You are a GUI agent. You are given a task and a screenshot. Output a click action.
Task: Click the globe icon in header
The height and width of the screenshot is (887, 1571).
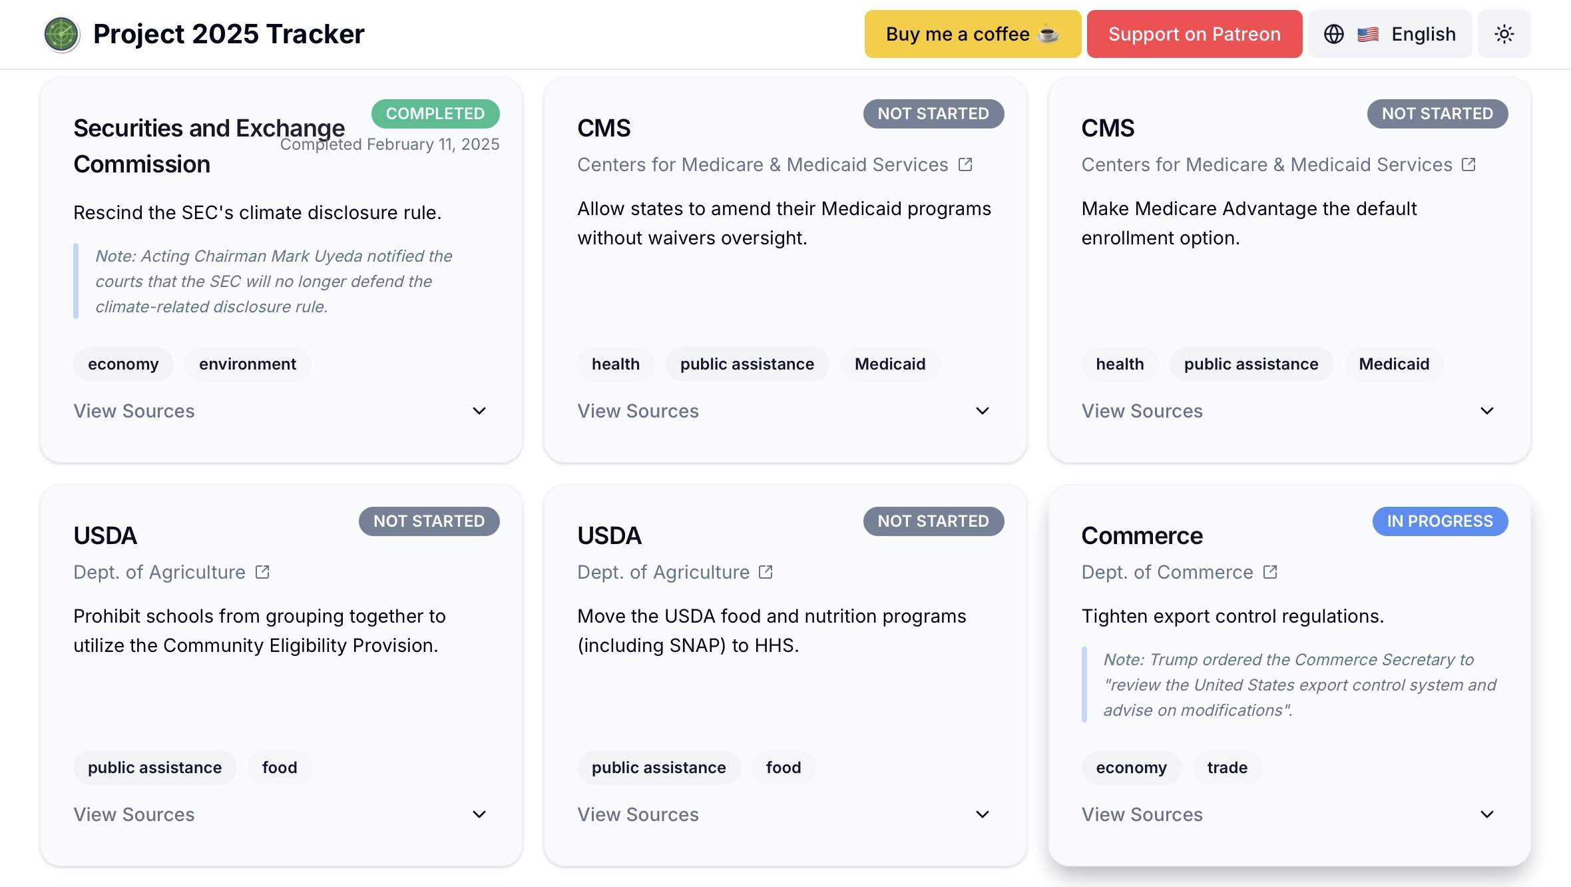1333,34
